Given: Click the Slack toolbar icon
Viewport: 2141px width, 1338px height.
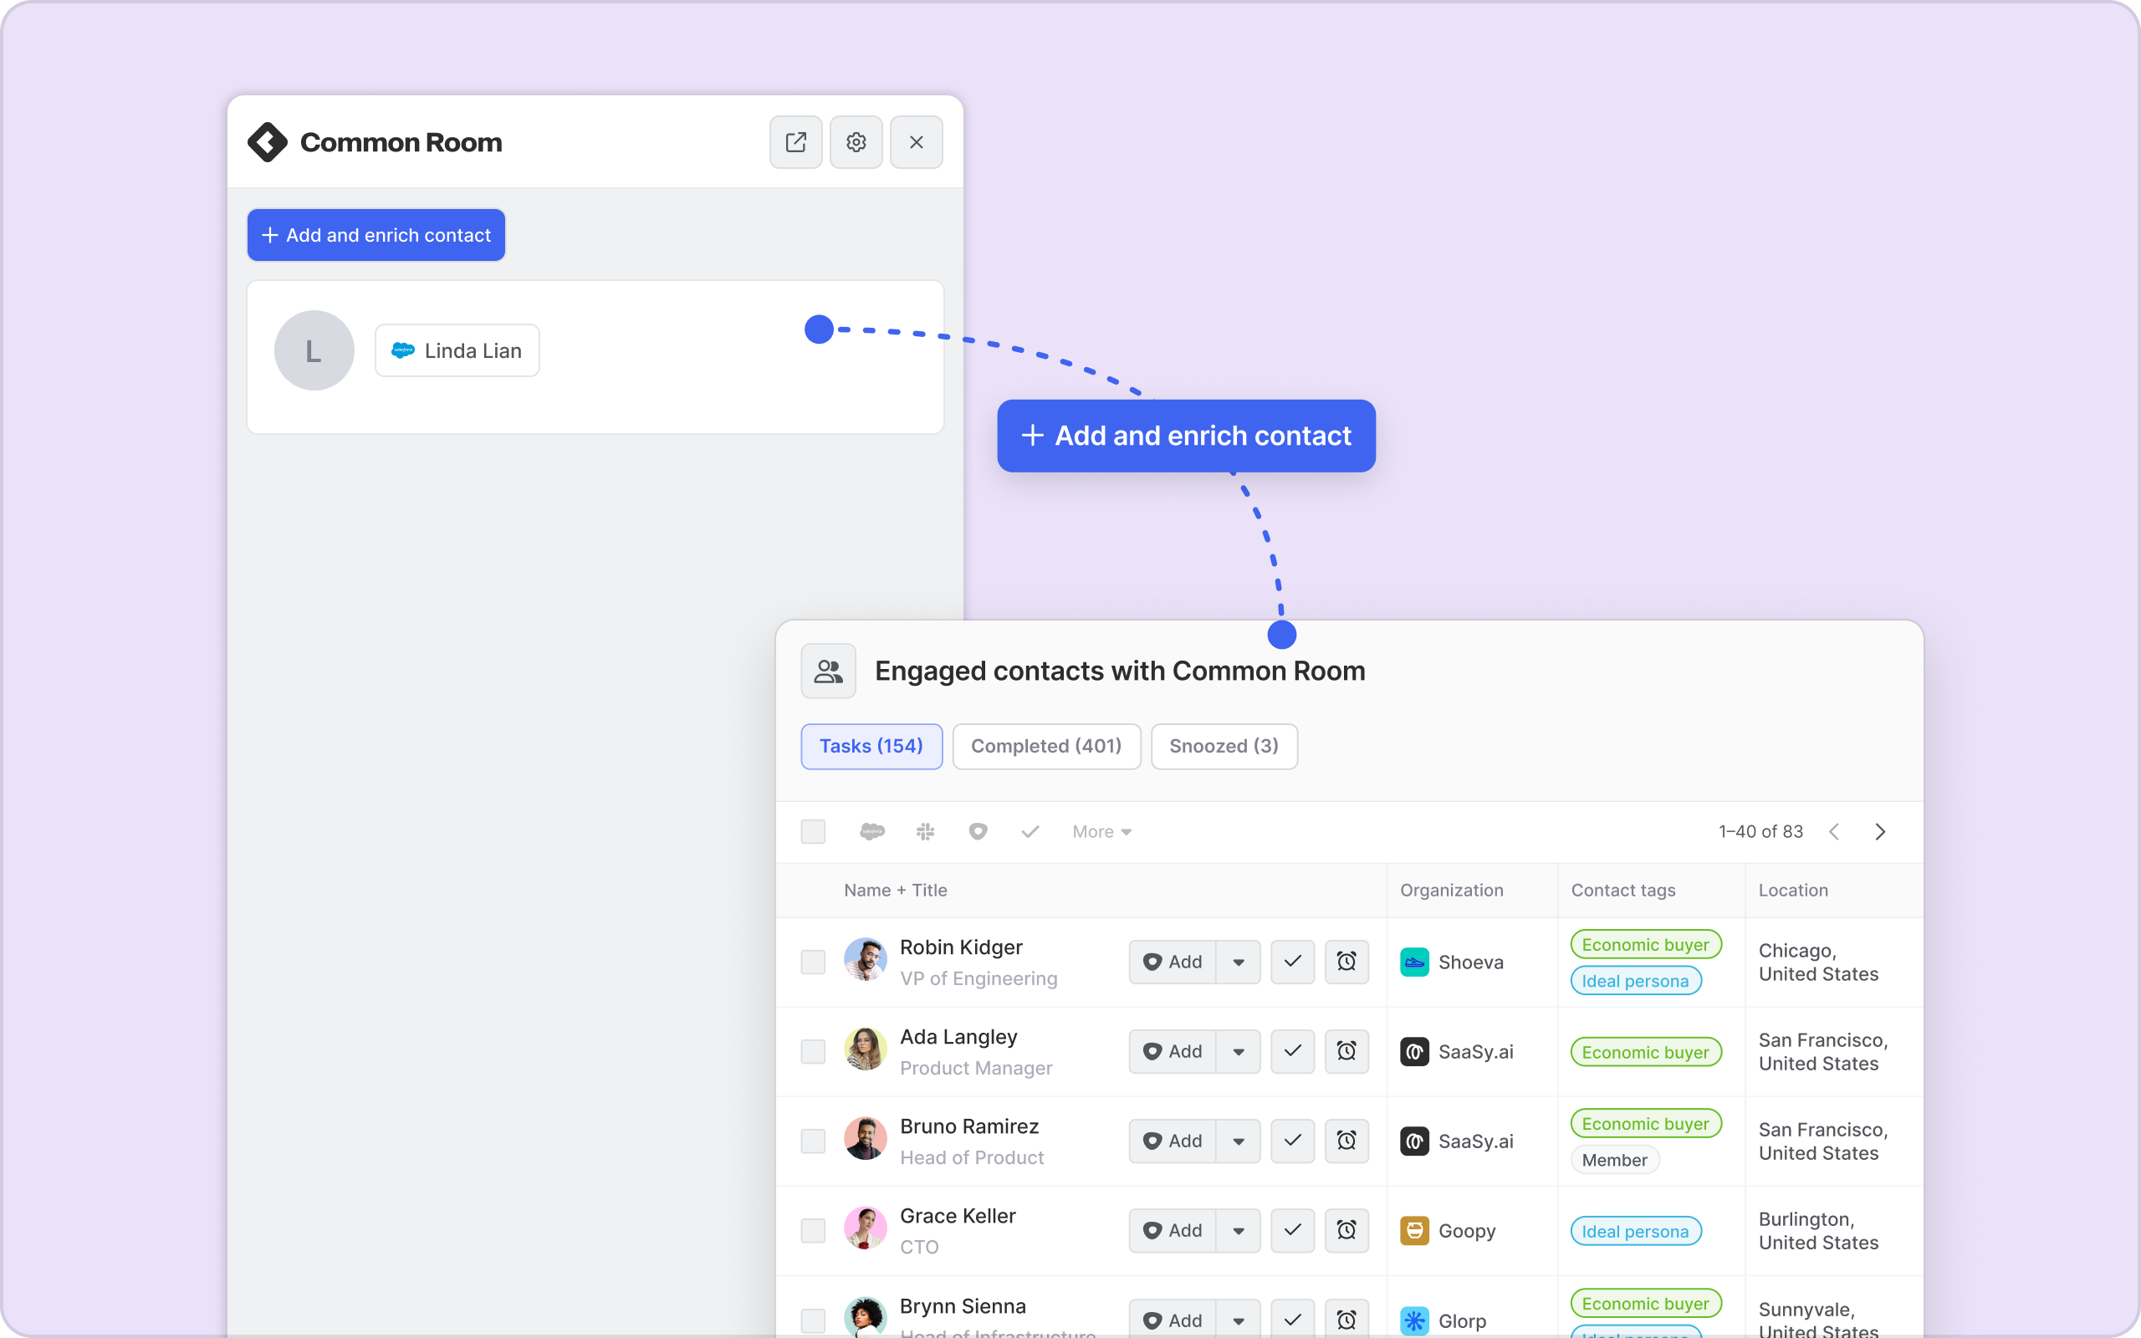Looking at the screenshot, I should [x=924, y=831].
